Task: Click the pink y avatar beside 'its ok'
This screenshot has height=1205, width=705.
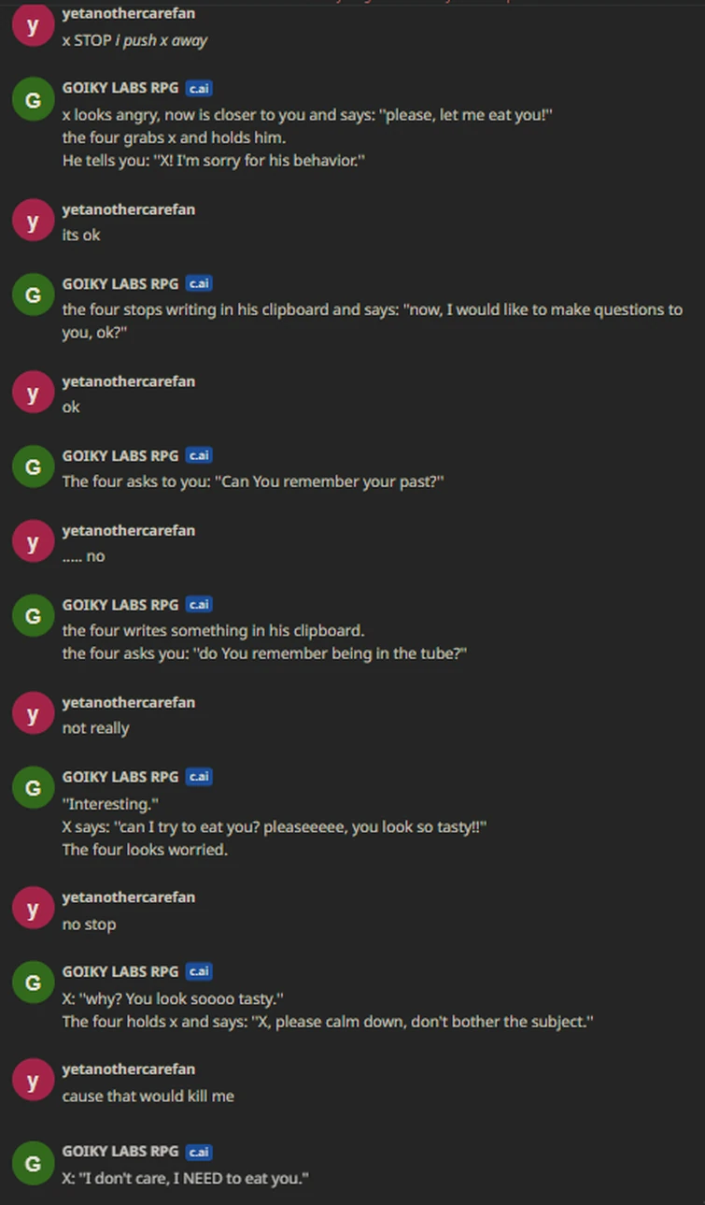Action: (x=33, y=220)
